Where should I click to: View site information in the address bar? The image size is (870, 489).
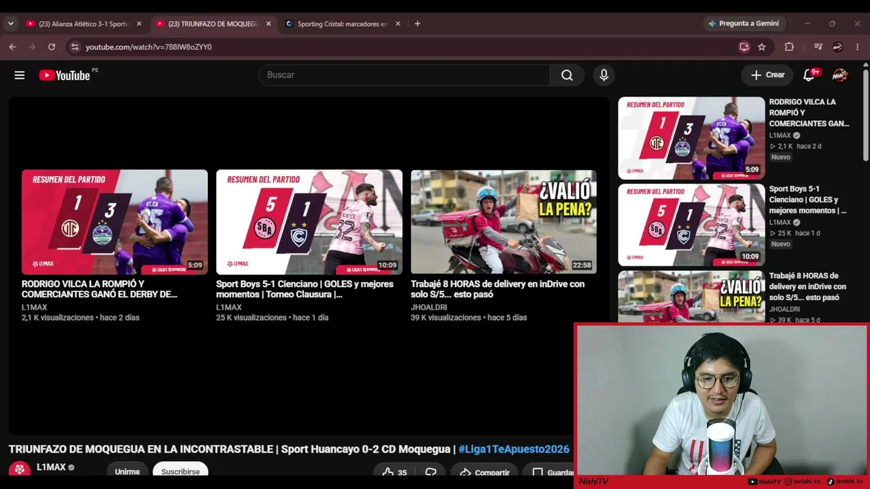tap(74, 47)
